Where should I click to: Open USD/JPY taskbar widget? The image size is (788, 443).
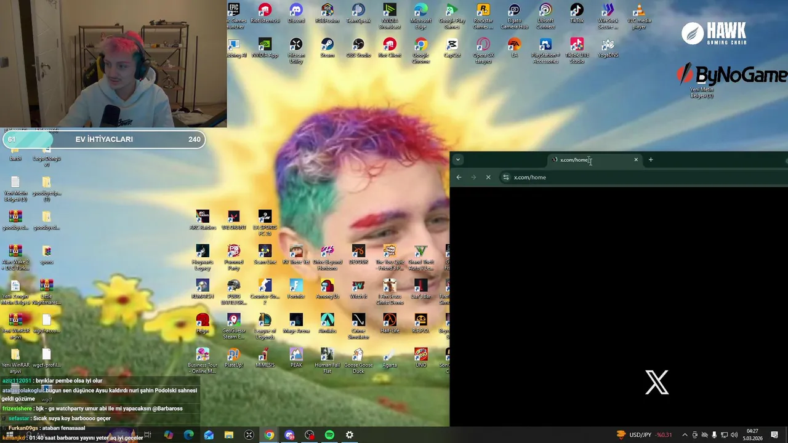click(x=643, y=435)
